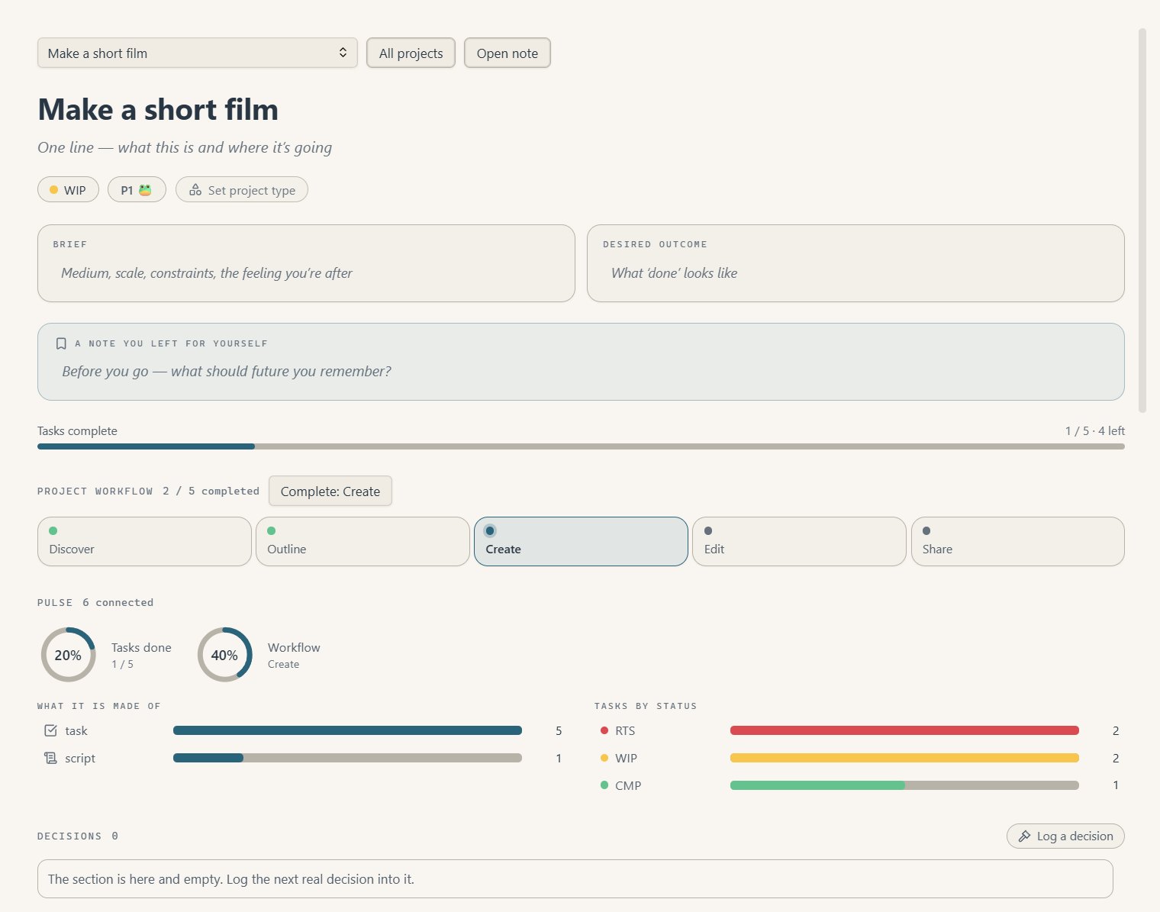Click the 2 / 5 completed workflow label

pos(211,491)
